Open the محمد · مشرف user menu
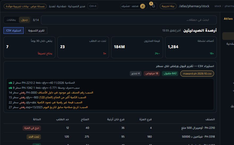 tap(133, 6)
